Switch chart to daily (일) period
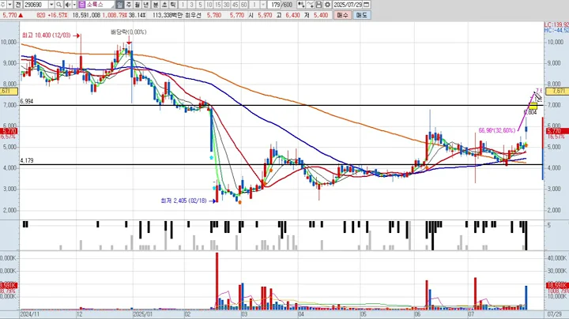This screenshot has height=319, width=569. (x=120, y=5)
